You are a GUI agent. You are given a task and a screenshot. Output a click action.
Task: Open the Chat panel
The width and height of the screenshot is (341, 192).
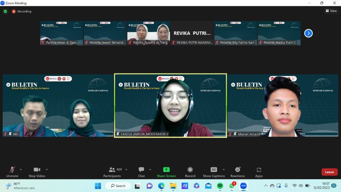click(141, 172)
